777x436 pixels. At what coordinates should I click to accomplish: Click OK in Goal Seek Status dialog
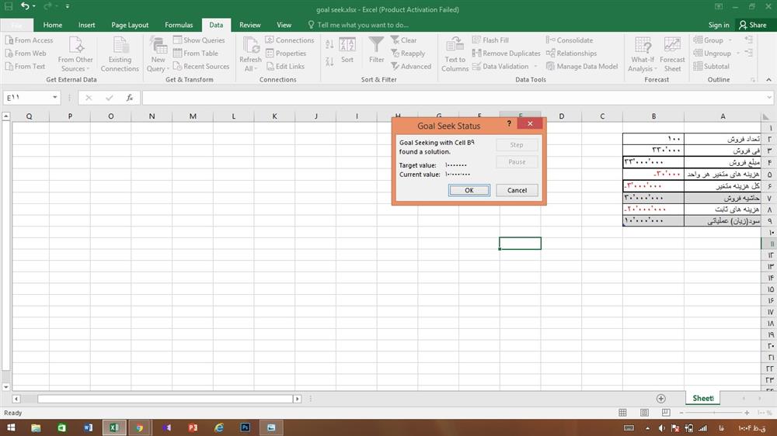(469, 190)
